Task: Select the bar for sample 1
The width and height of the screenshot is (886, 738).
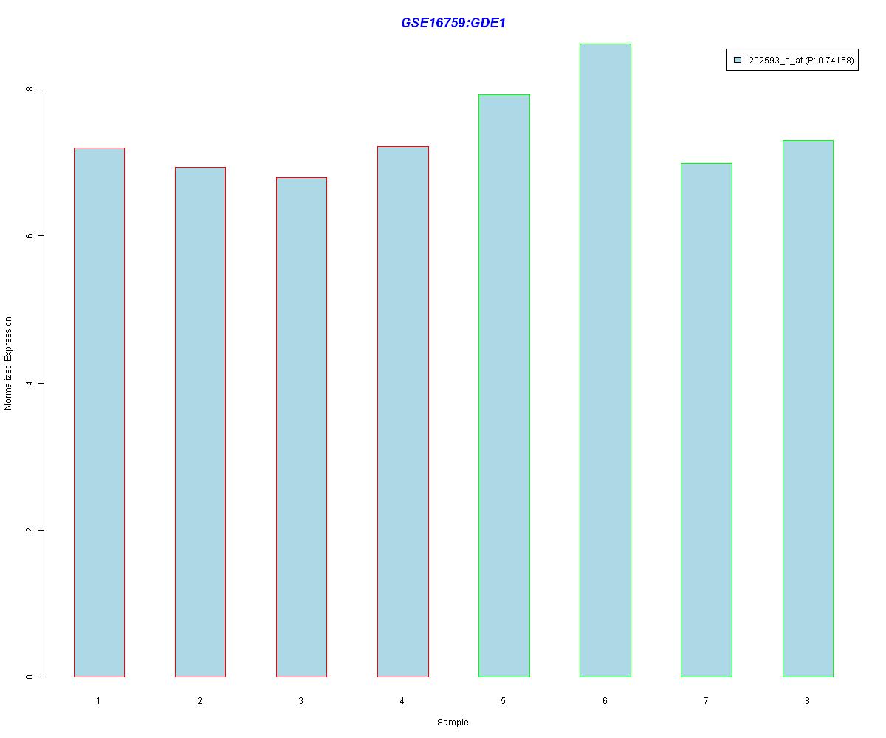Action: (x=99, y=413)
